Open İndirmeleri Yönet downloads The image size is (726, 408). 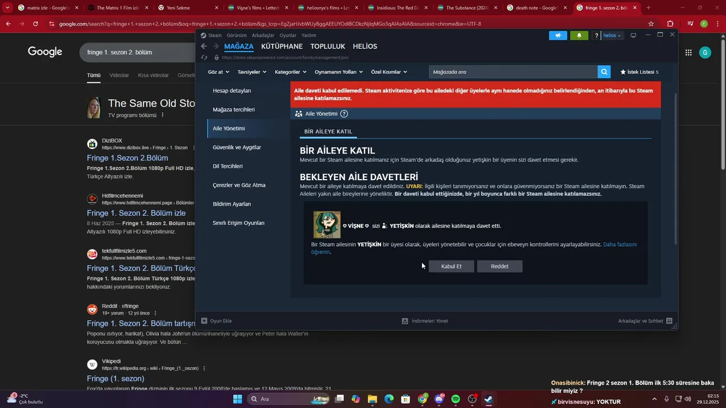click(x=425, y=321)
